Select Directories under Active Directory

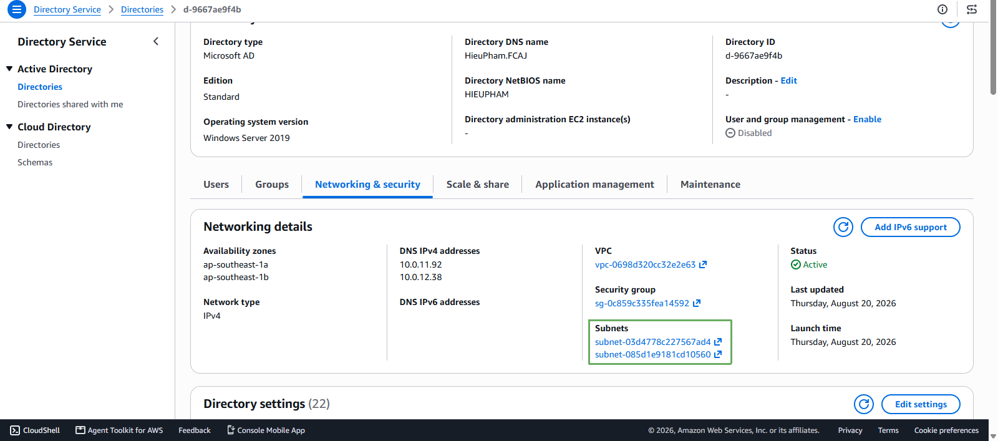40,87
